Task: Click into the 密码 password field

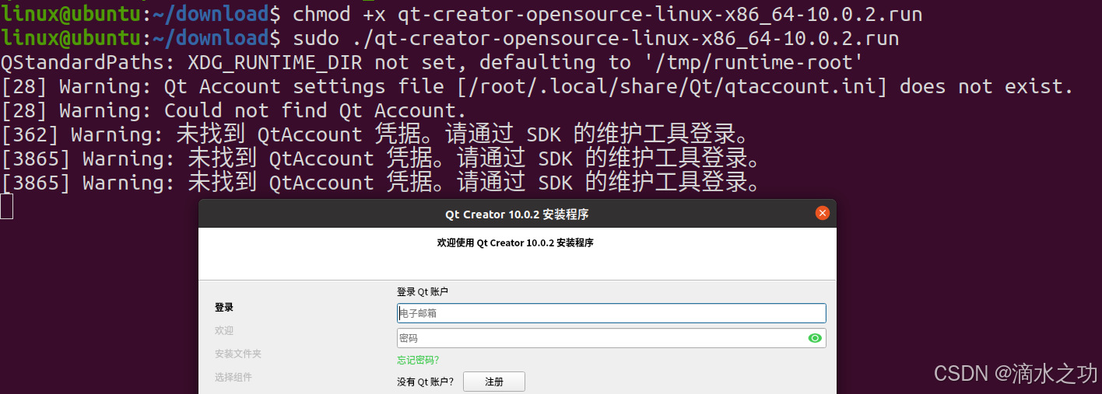Action: click(611, 338)
